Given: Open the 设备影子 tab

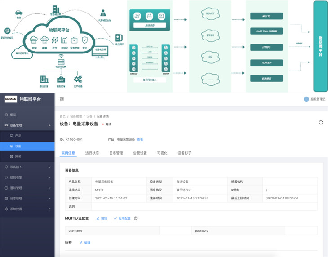Looking at the screenshot, I should point(184,153).
